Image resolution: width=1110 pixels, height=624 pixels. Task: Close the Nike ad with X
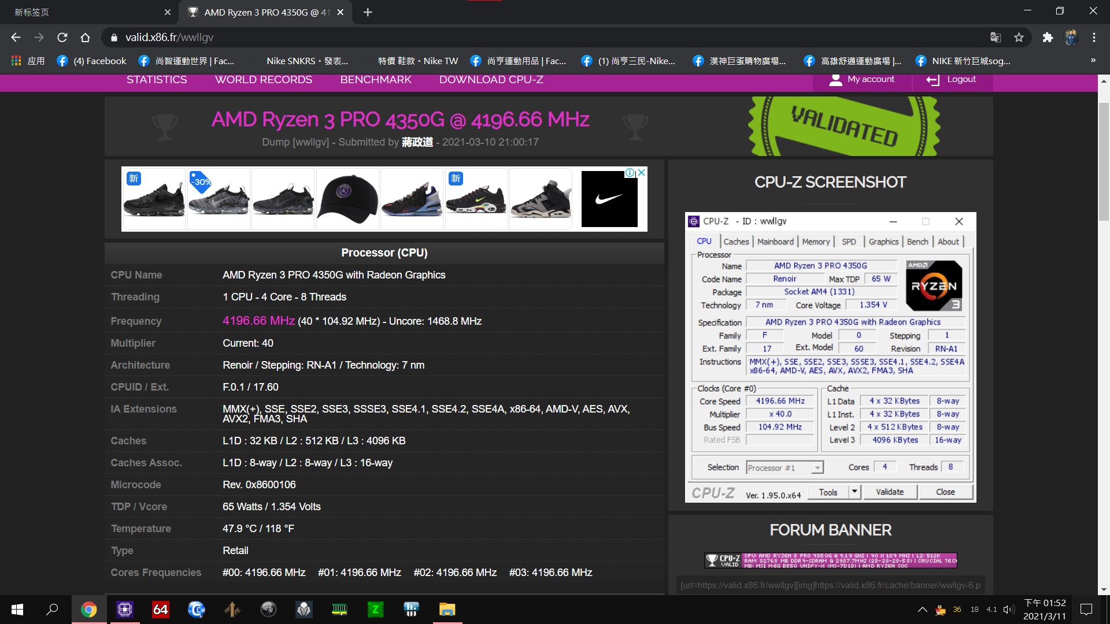(x=641, y=172)
